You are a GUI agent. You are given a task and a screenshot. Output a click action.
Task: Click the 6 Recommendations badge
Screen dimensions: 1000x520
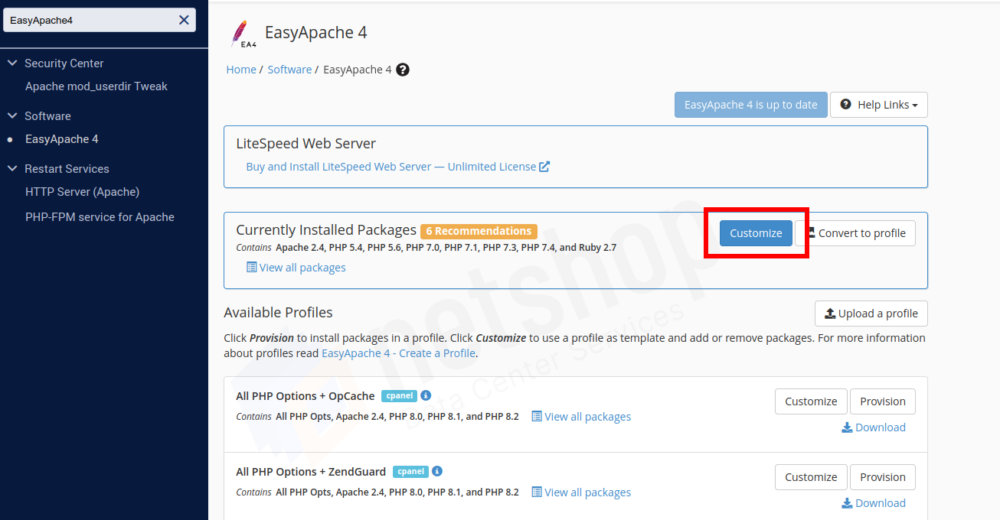479,231
